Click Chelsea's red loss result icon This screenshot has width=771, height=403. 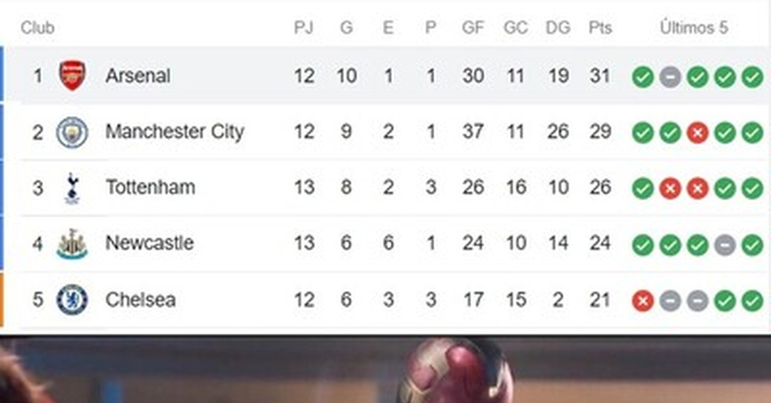[643, 301]
